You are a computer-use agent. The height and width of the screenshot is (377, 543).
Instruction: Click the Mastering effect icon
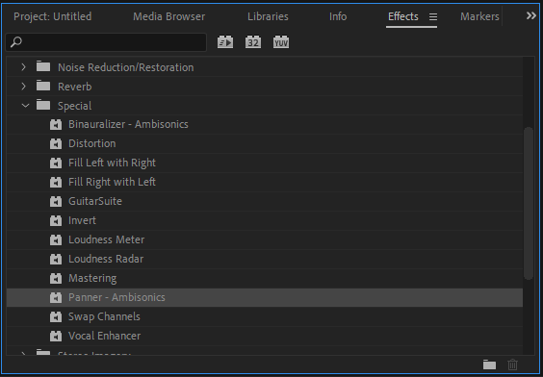click(56, 278)
